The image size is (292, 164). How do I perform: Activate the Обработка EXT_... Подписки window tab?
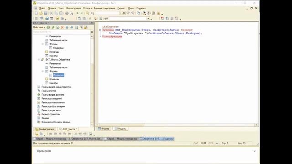tap(157, 138)
